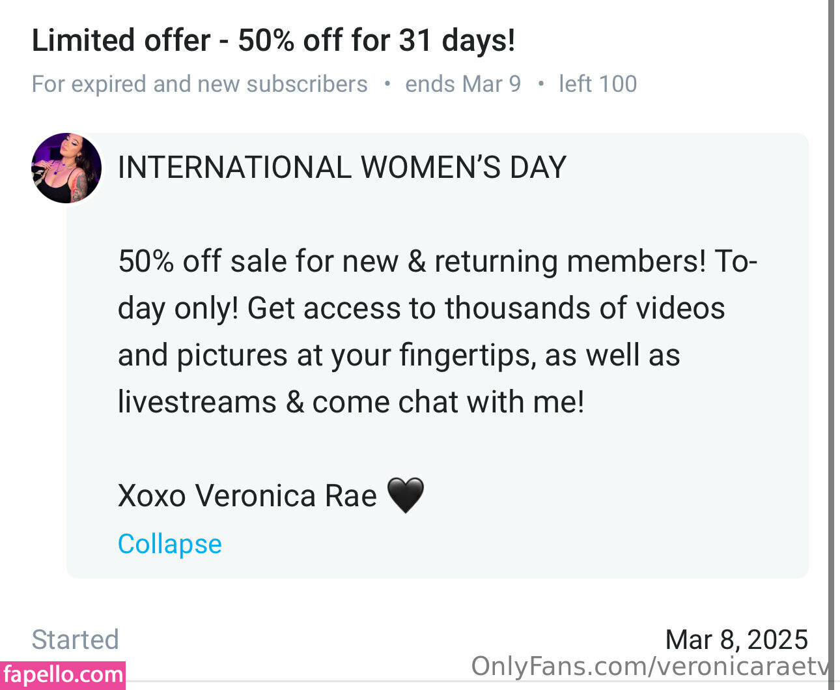The image size is (840, 690).
Task: Click the fapello.com watermark badge
Action: coord(63,675)
